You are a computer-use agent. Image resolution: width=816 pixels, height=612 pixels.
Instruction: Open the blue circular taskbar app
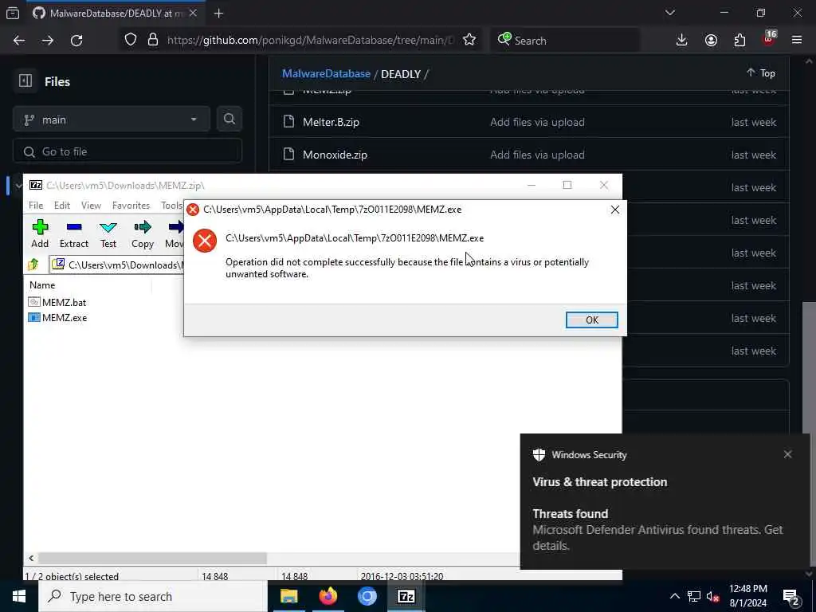367,596
